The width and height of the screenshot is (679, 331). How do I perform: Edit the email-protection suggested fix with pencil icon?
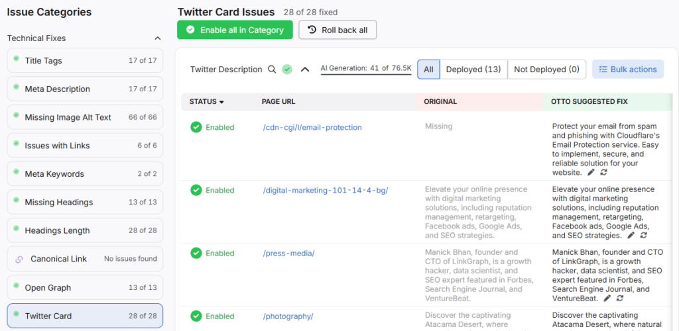591,172
